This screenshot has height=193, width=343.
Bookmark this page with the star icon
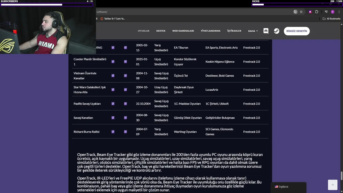[x=301, y=12]
